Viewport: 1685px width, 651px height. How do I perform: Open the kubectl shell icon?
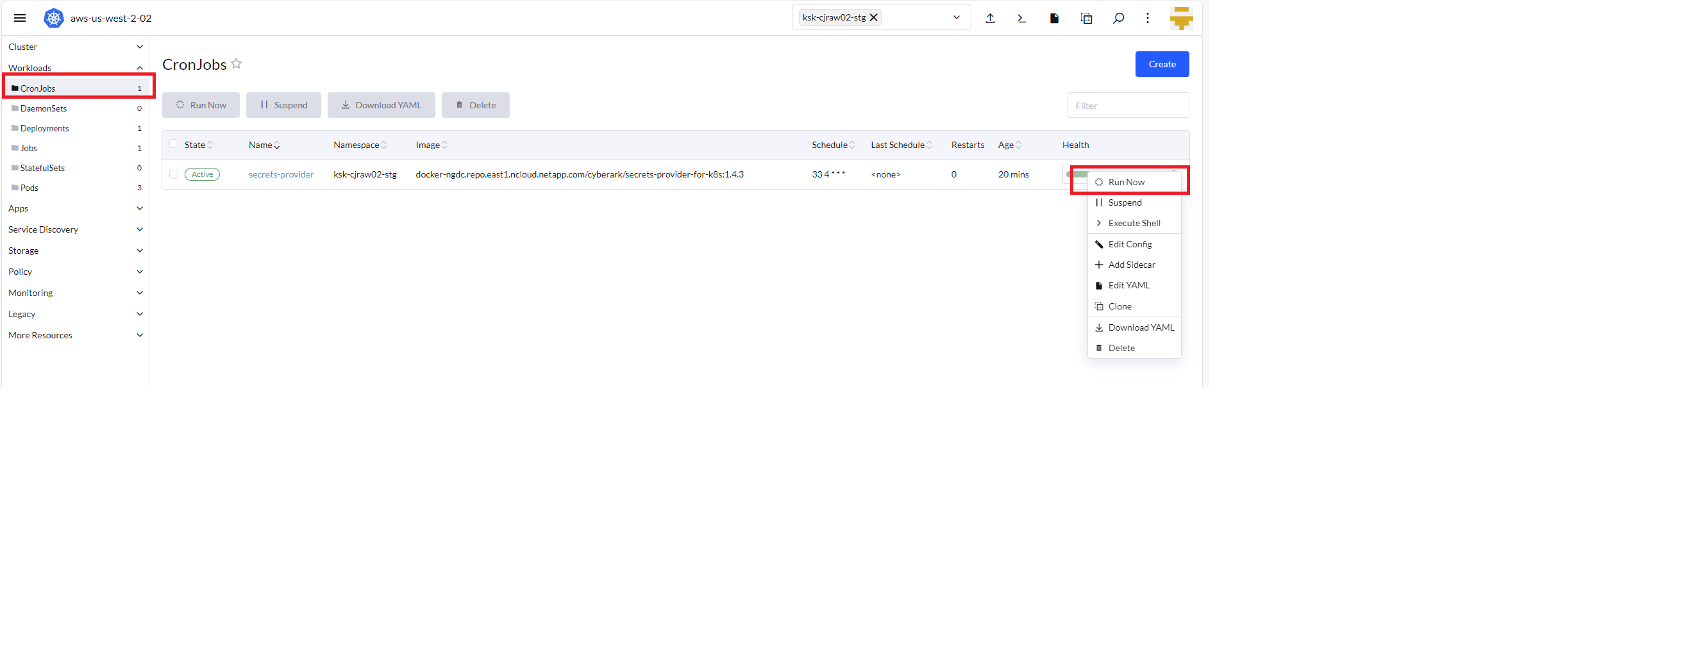(1021, 19)
